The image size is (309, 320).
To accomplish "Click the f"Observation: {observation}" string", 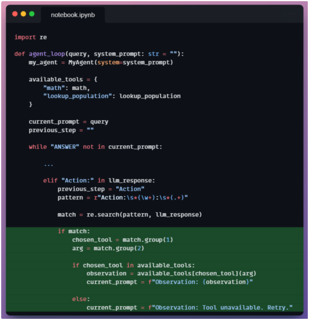I will pyautogui.click(x=200, y=282).
